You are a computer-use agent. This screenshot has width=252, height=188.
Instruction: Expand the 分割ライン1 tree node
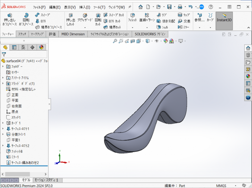(x=3, y=134)
